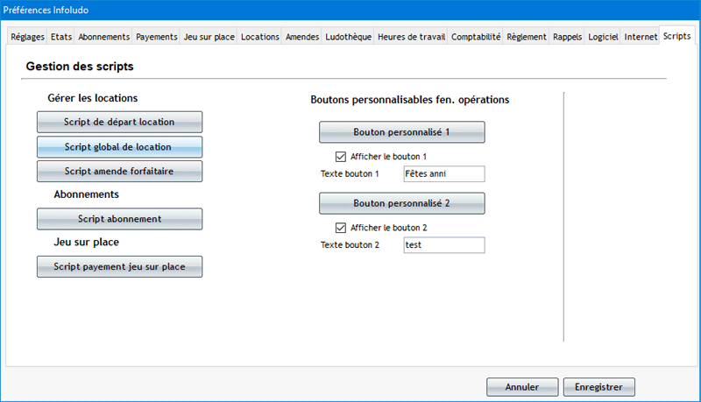Open the Ludothèque tab

(349, 37)
